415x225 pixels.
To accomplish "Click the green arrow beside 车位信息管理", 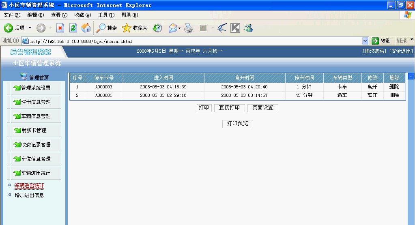I will [x=17, y=159].
